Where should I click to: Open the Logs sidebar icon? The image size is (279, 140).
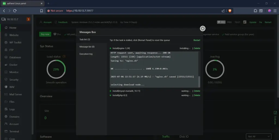(6, 109)
